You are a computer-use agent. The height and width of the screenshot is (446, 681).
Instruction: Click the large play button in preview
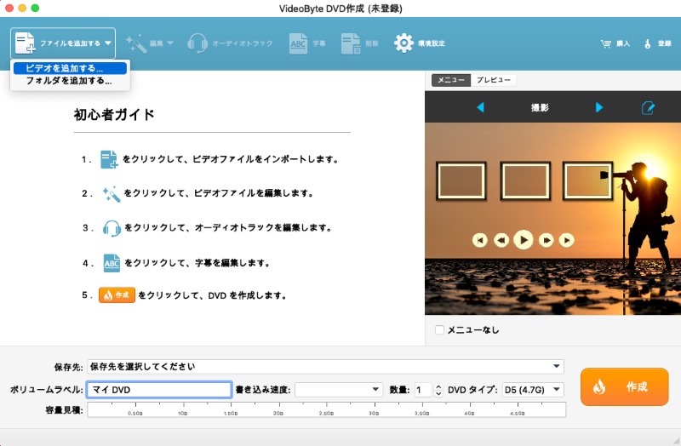pyautogui.click(x=524, y=240)
